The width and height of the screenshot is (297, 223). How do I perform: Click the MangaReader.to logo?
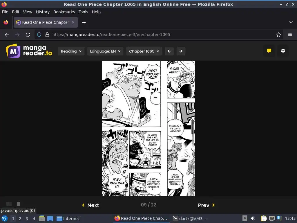pos(29,51)
